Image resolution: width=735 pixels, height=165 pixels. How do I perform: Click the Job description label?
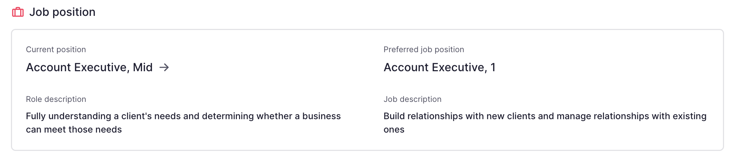tap(412, 99)
